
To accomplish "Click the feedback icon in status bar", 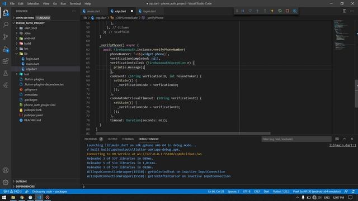I will (346, 192).
